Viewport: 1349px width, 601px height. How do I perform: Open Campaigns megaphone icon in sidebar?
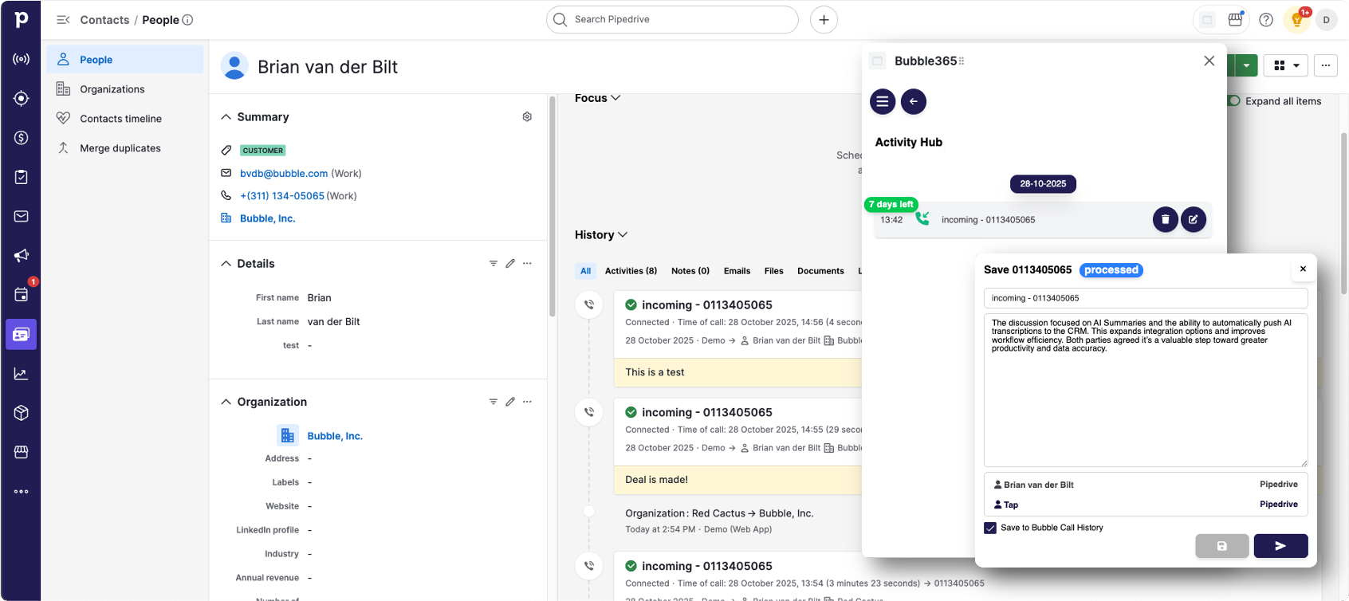22,256
